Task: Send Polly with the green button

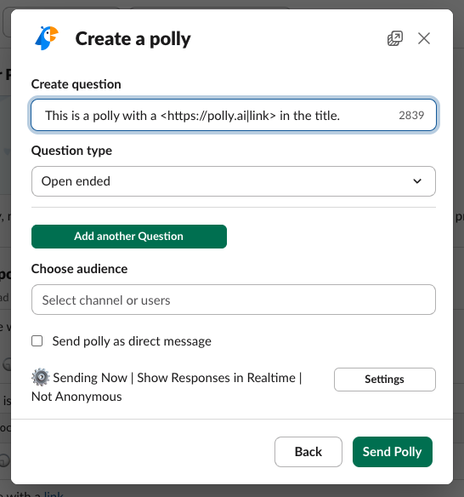Action: click(x=393, y=452)
